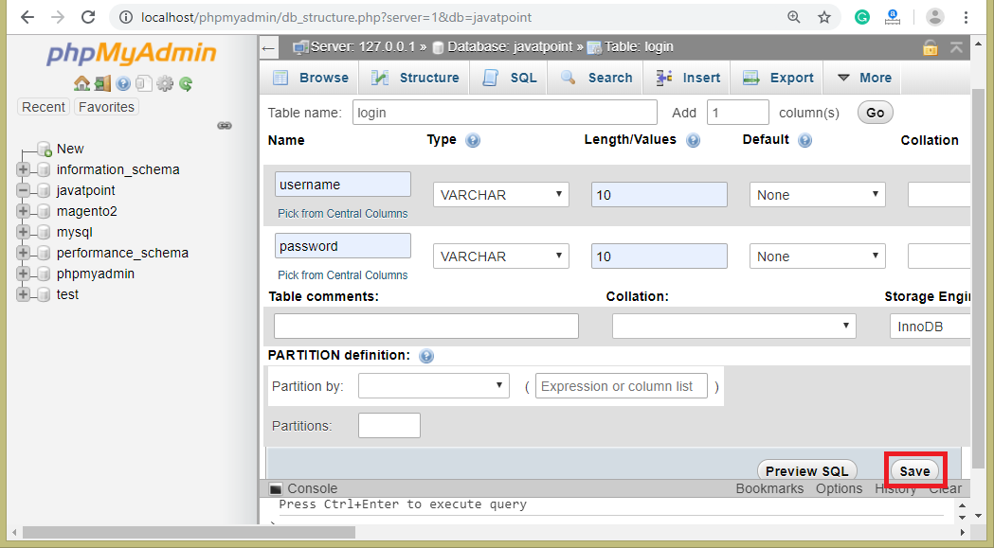Bookmark page with browser star icon
This screenshot has width=994, height=548.
[x=824, y=17]
